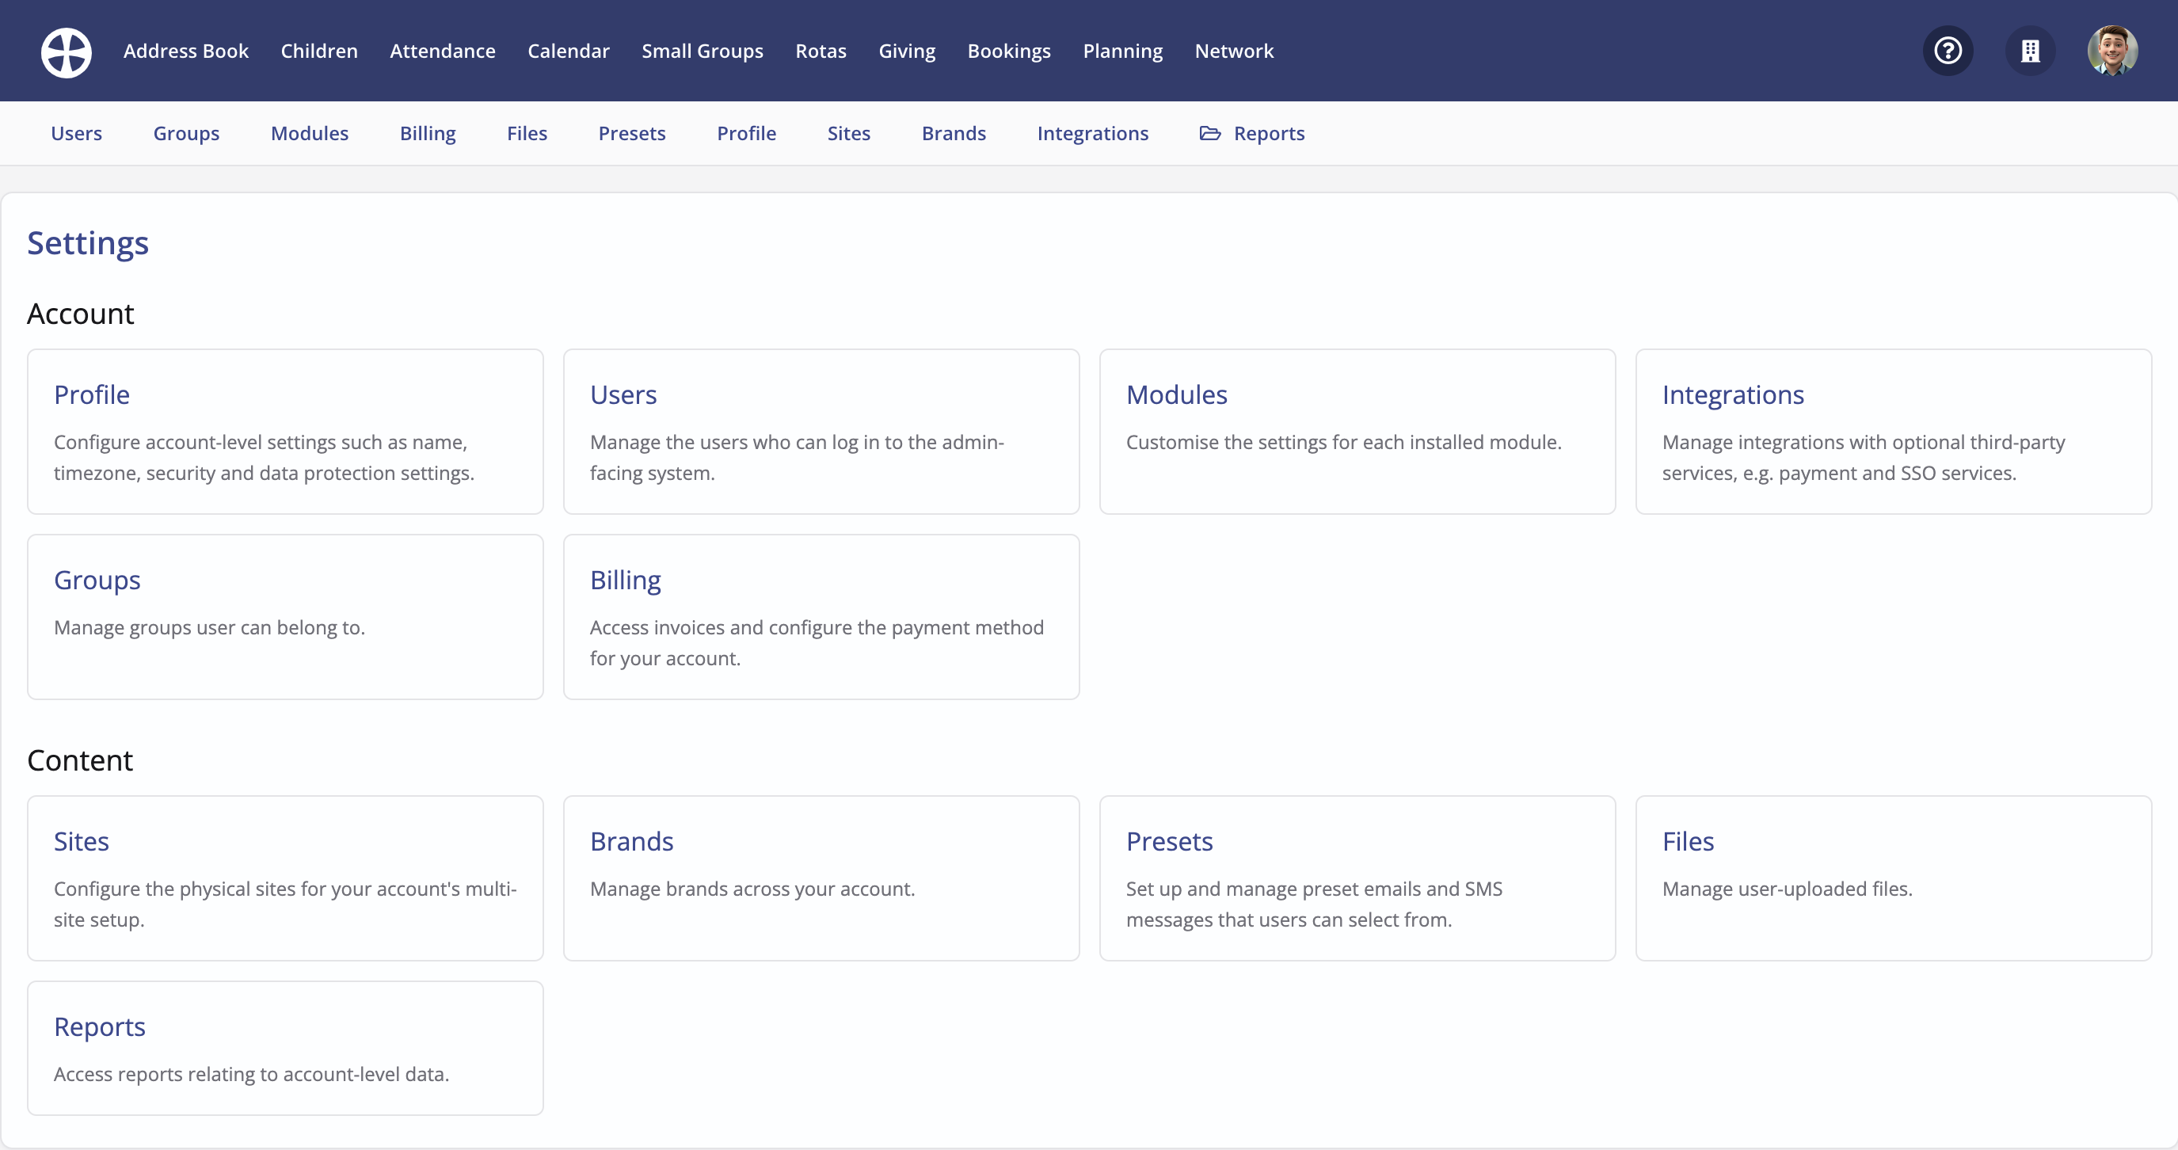Click the Users description about admin-facing system
2178x1150 pixels.
tap(797, 458)
